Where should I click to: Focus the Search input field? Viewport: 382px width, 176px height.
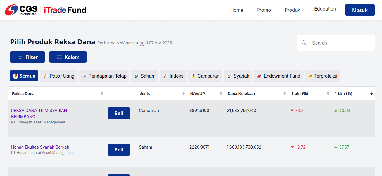point(336,43)
